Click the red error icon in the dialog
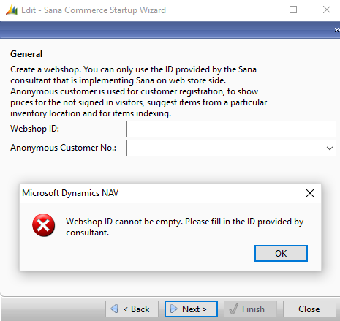The height and width of the screenshot is (321, 340). [43, 225]
